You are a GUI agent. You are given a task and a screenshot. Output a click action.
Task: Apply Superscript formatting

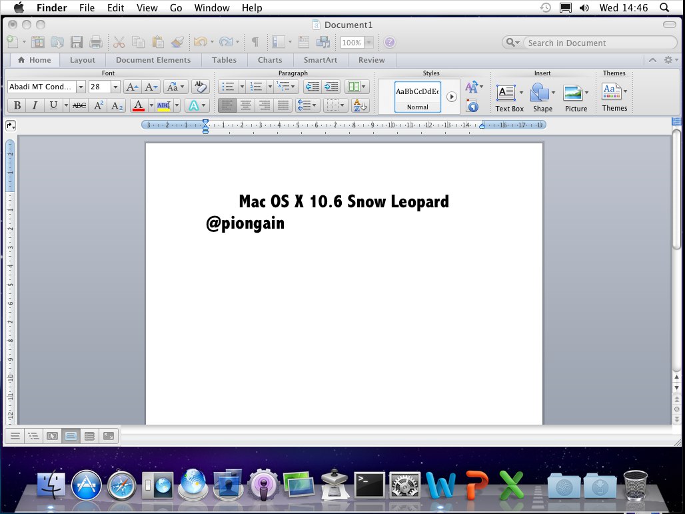point(99,105)
